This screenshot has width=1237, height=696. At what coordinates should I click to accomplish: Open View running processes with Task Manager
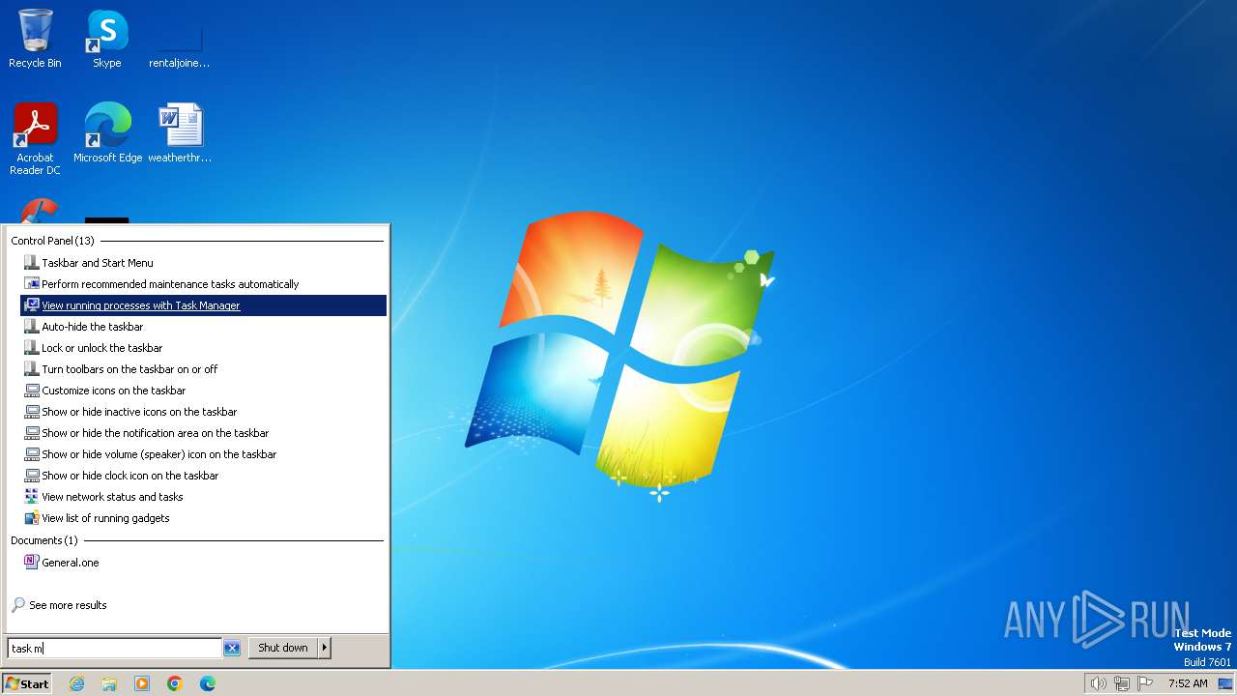click(x=203, y=305)
